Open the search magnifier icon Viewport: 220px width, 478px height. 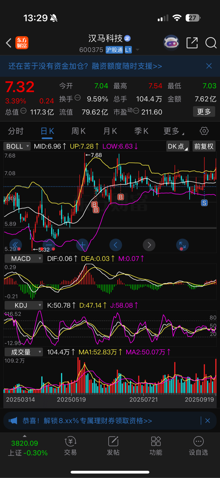point(211,43)
